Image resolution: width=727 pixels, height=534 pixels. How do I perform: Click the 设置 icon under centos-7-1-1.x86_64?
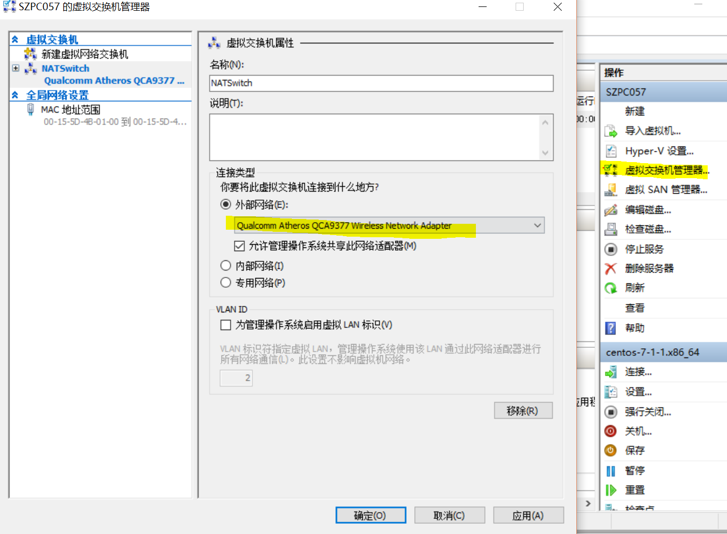point(611,392)
